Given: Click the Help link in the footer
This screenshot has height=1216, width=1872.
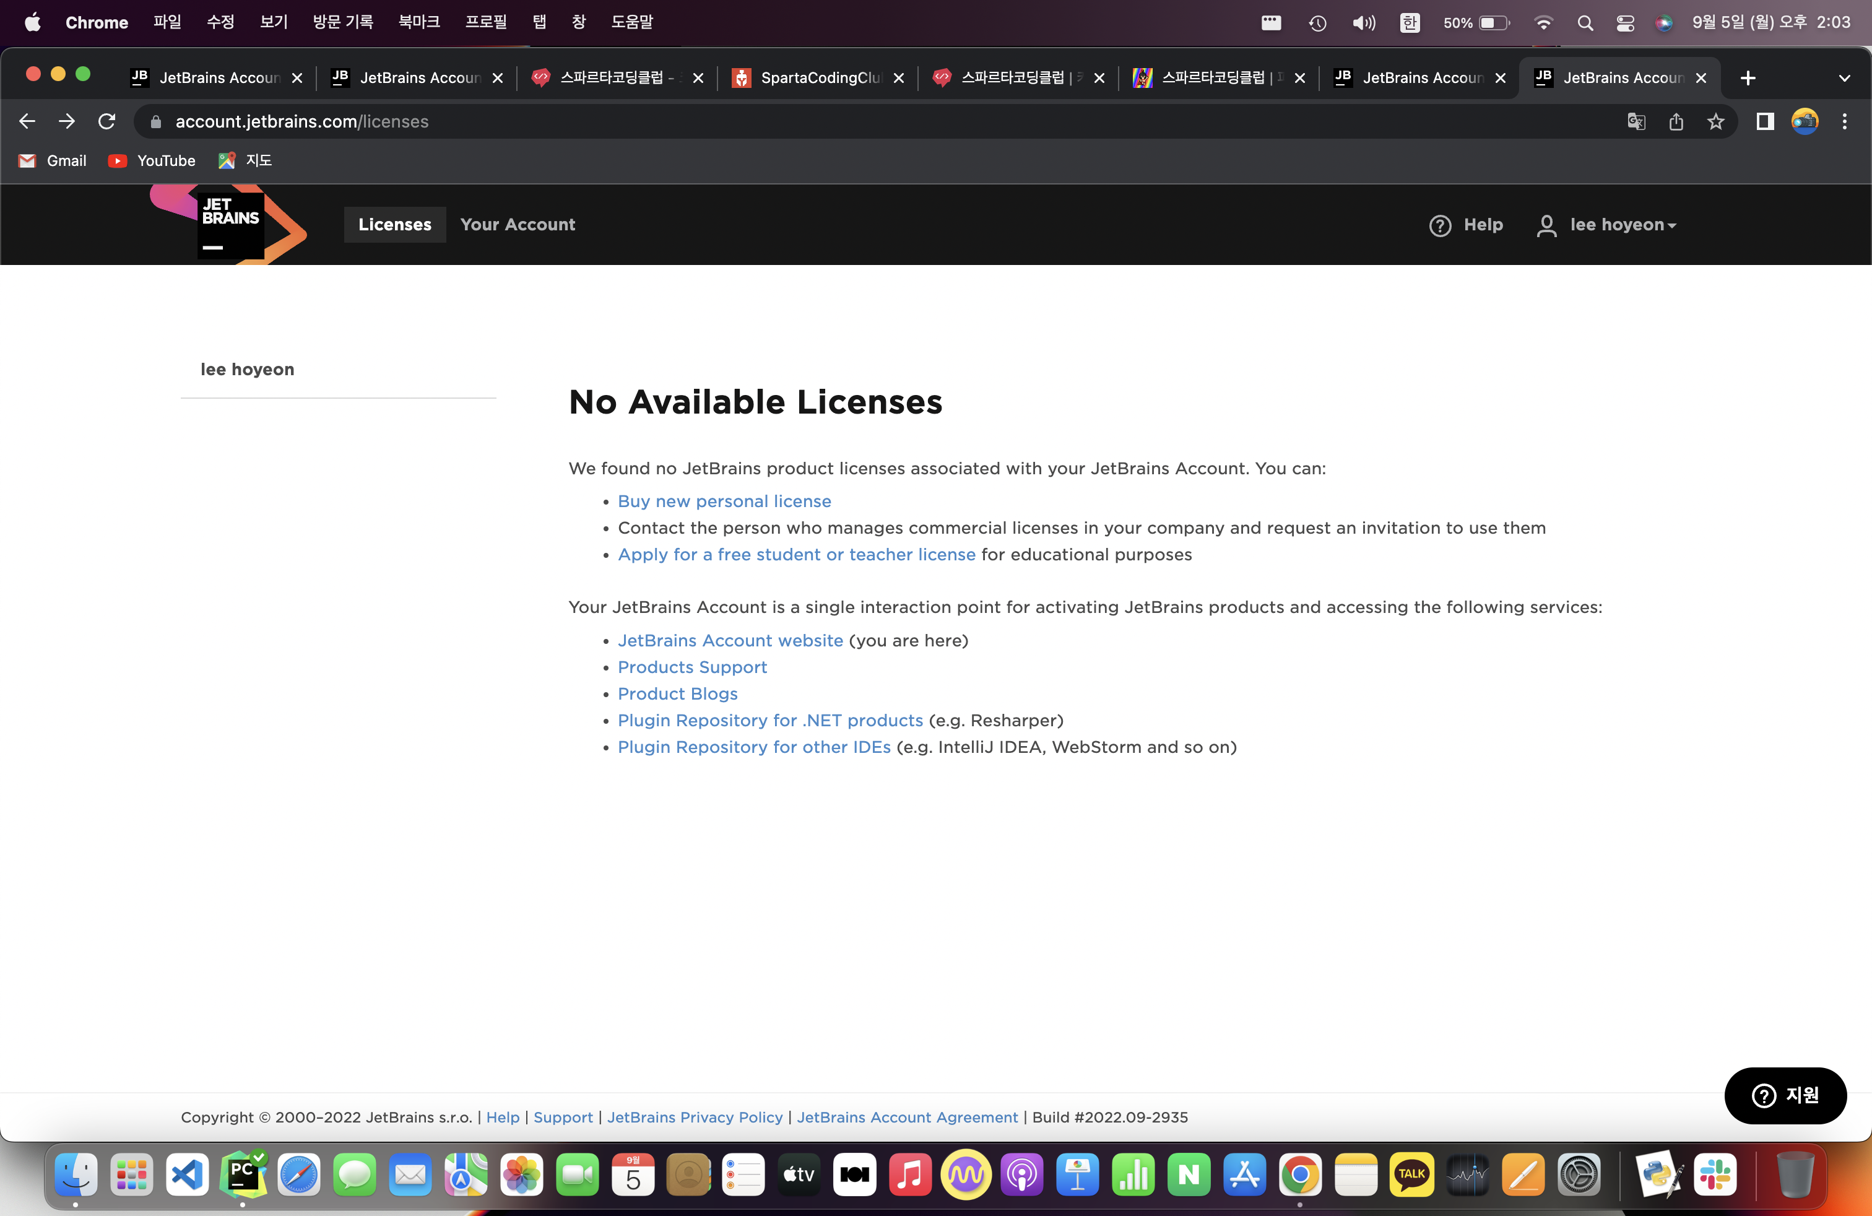Looking at the screenshot, I should (503, 1117).
